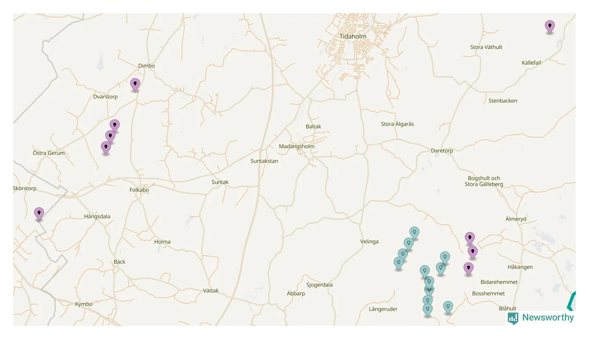Select the purple marker northeast of Stora Väthult
The width and height of the screenshot is (589, 339).
[549, 27]
